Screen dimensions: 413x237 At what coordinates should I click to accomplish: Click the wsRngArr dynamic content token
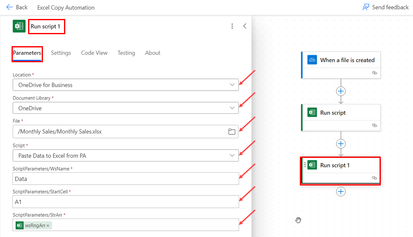click(33, 225)
